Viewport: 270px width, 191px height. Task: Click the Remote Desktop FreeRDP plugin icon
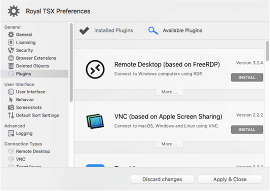(x=95, y=69)
